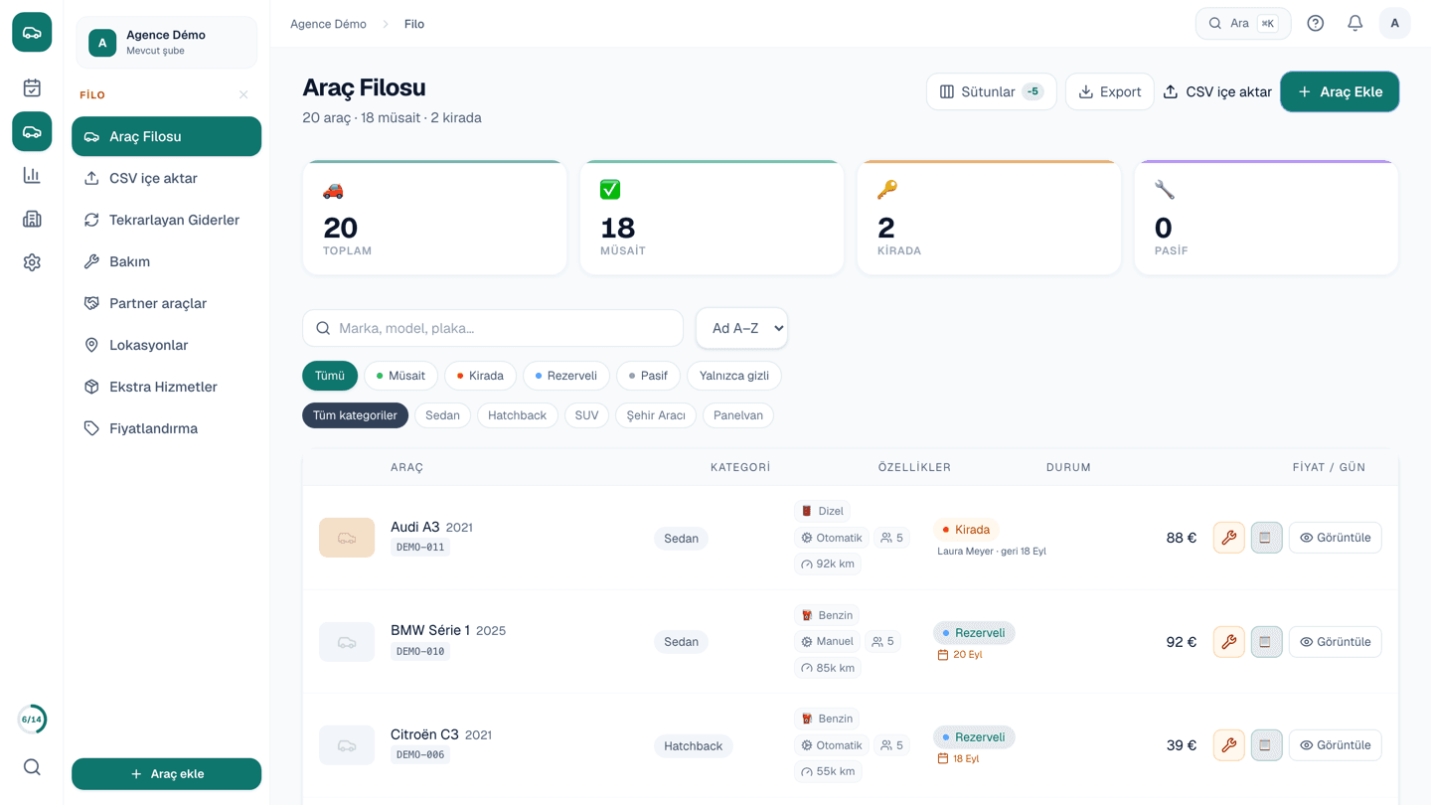Focus the Marka, model, plaka search field
This screenshot has width=1431, height=805.
point(493,328)
